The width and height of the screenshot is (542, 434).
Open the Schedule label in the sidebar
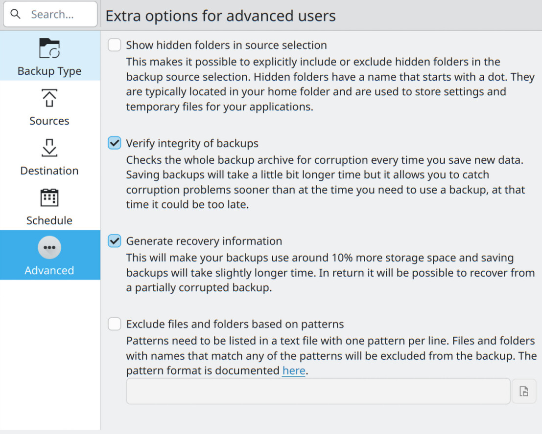49,221
